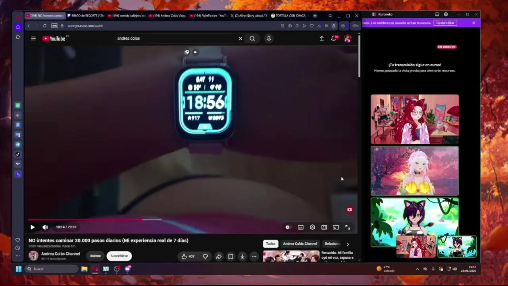Image resolution: width=508 pixels, height=286 pixels.
Task: Reload the YouTube page
Action: coord(44,26)
